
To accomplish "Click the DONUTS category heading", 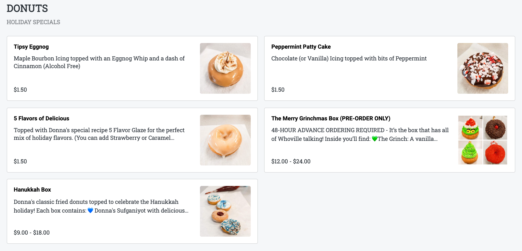I will click(x=27, y=8).
